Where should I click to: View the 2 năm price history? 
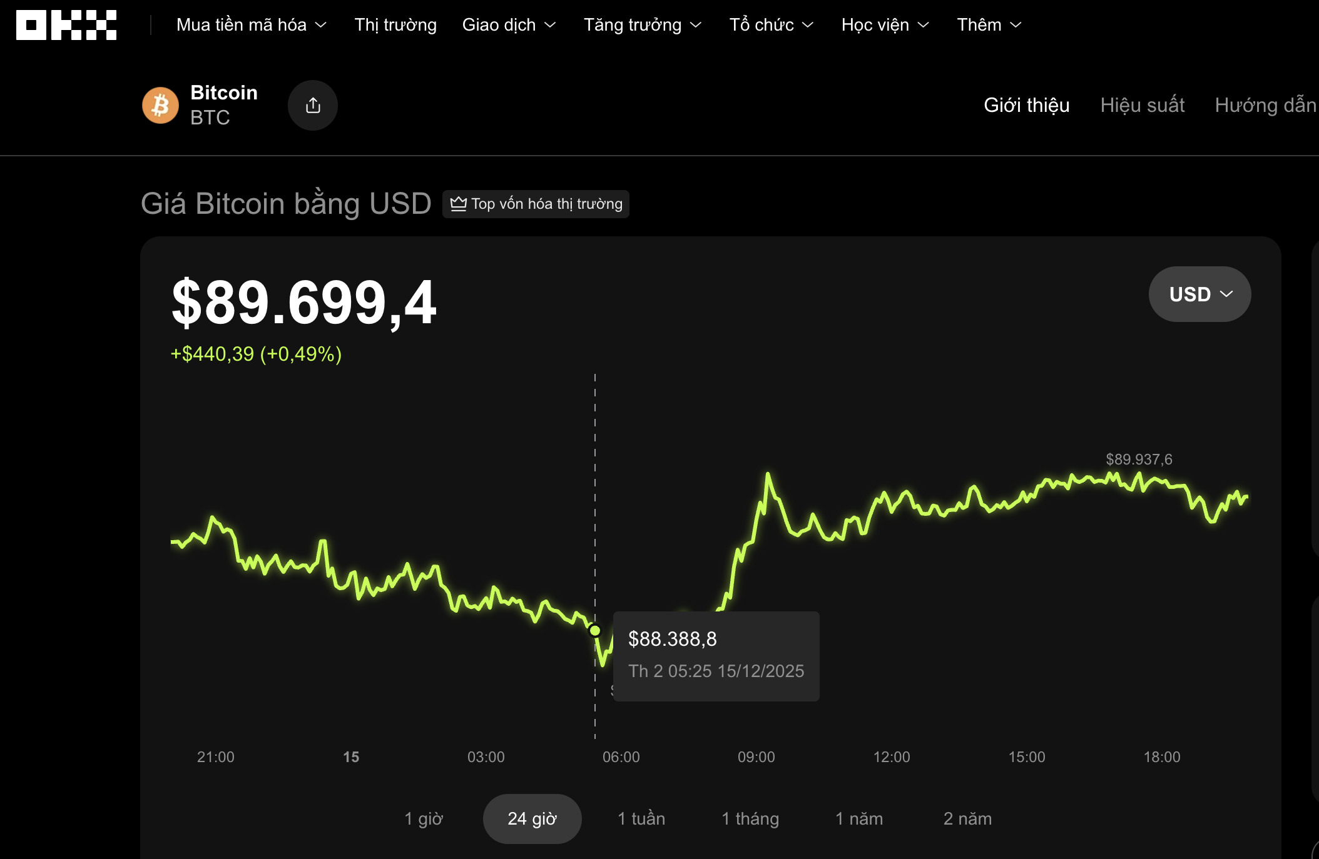(967, 818)
